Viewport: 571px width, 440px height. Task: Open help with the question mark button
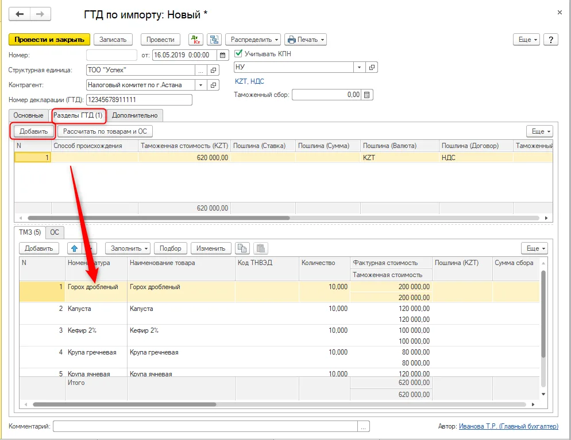(x=550, y=40)
